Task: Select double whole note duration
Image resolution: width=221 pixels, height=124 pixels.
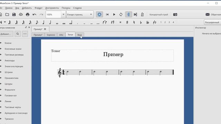Action: click(64, 23)
